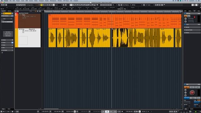The image size is (201, 113).
Task: Open the Transport menu
Action: pyautogui.click(x=41, y=1)
